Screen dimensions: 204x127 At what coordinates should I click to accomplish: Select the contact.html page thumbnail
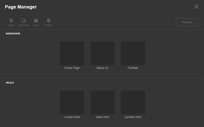click(x=72, y=103)
